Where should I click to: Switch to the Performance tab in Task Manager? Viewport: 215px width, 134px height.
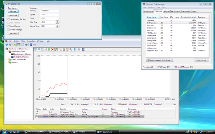point(176,11)
